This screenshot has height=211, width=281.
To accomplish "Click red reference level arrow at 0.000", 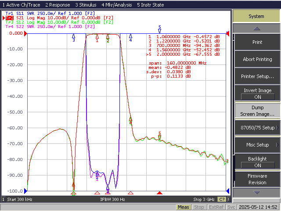I will click(25, 33).
